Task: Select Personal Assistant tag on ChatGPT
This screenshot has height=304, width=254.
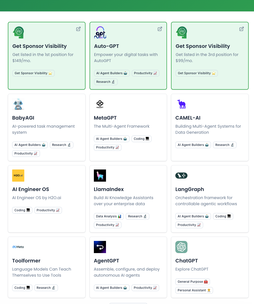Action: coord(194,290)
